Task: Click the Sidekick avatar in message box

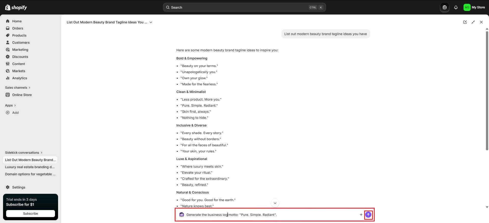Action: [x=182, y=215]
